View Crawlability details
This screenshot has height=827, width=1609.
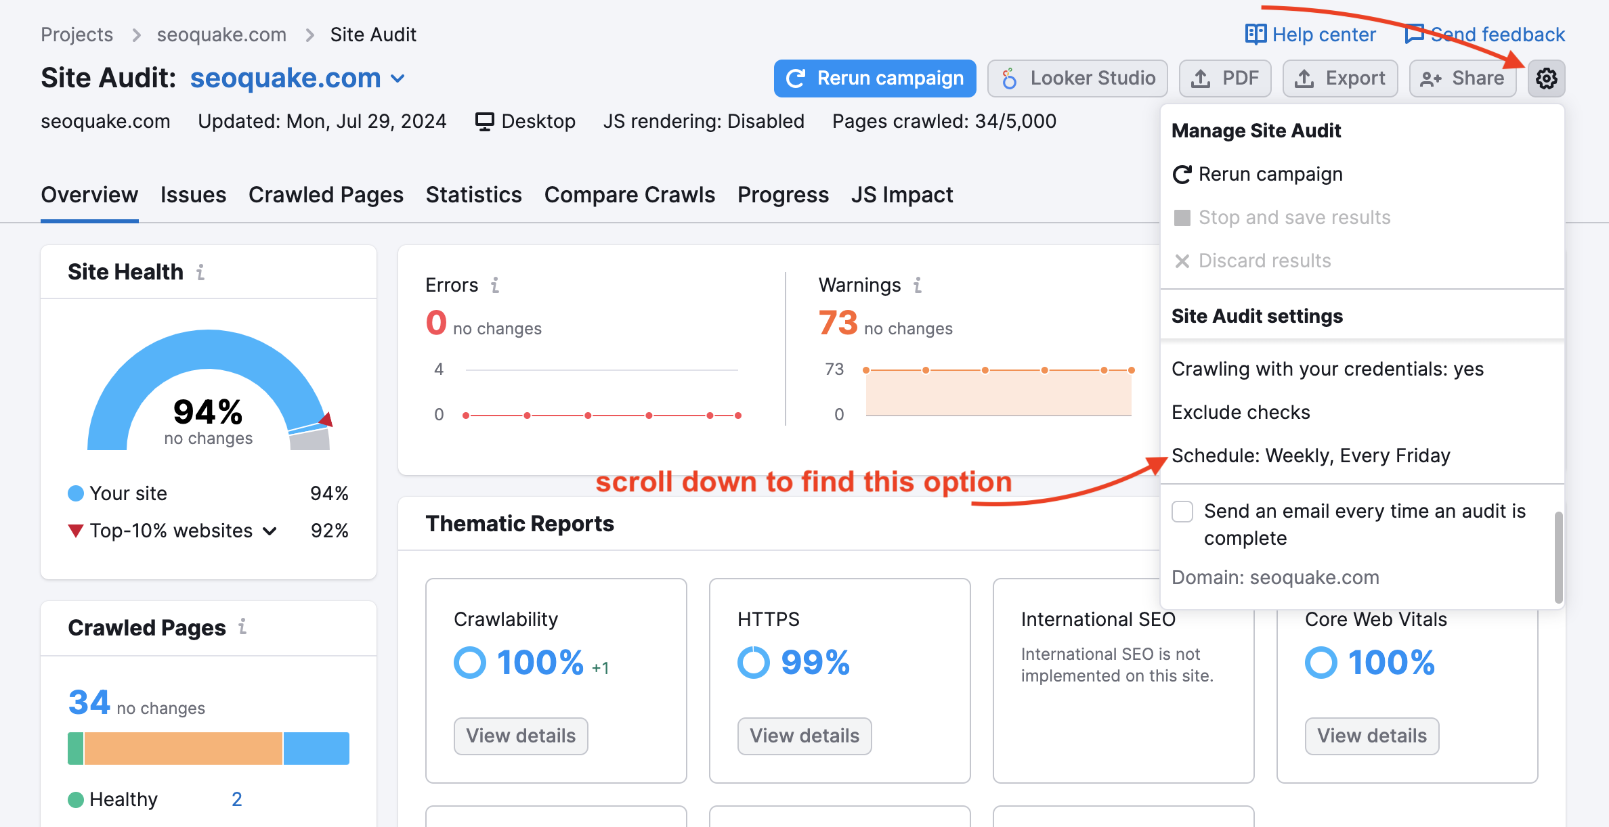click(520, 735)
